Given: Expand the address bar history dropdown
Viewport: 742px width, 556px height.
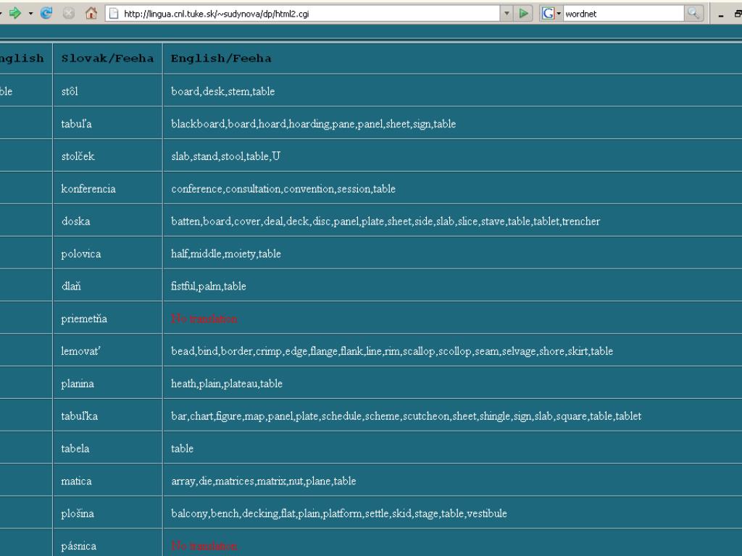Looking at the screenshot, I should coord(507,14).
